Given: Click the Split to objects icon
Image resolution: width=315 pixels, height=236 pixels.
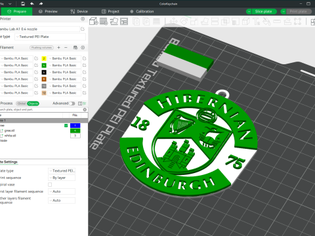Looking at the screenshot, I should tap(136, 22).
